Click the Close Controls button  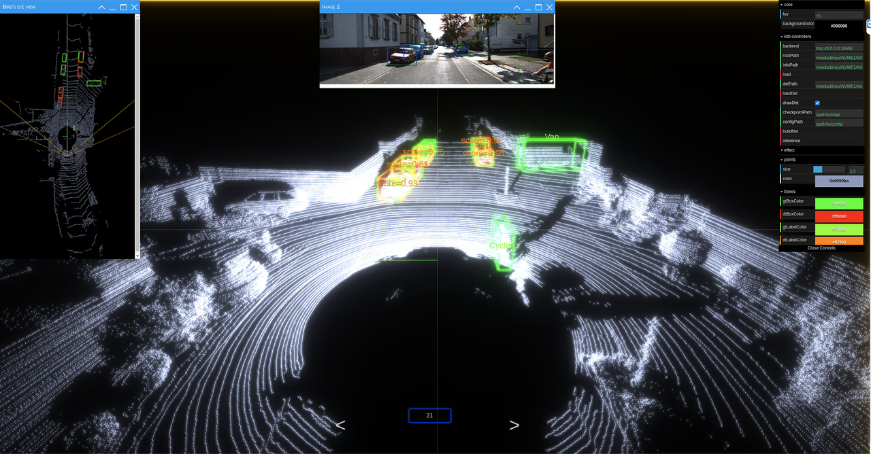[821, 247]
